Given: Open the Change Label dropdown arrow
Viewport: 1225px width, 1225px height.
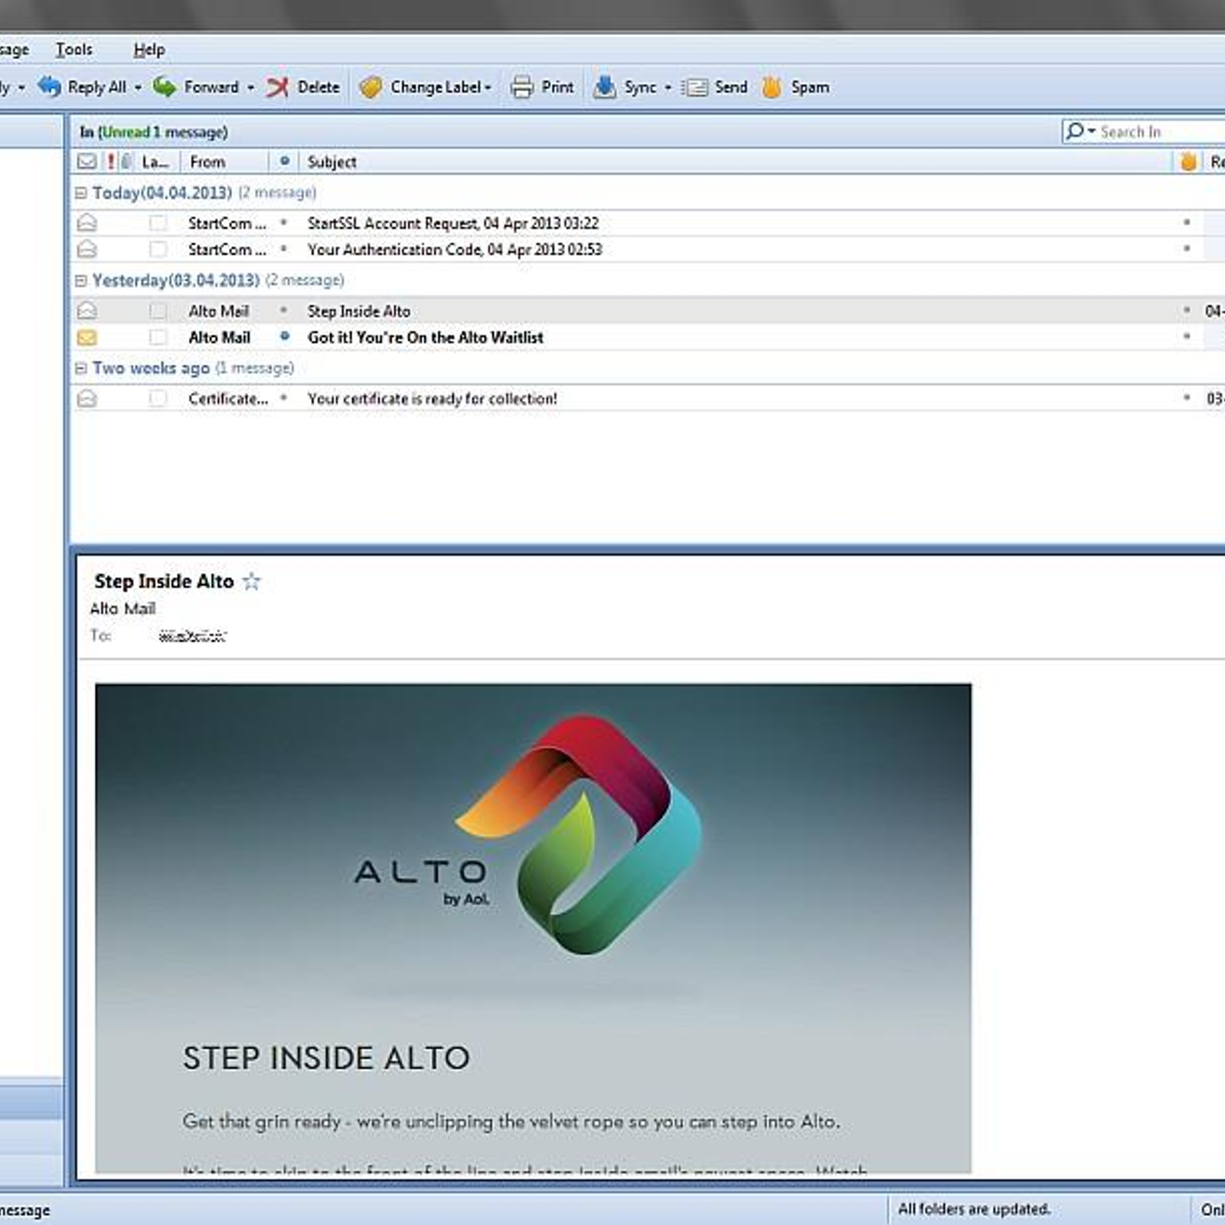Looking at the screenshot, I should 488,88.
